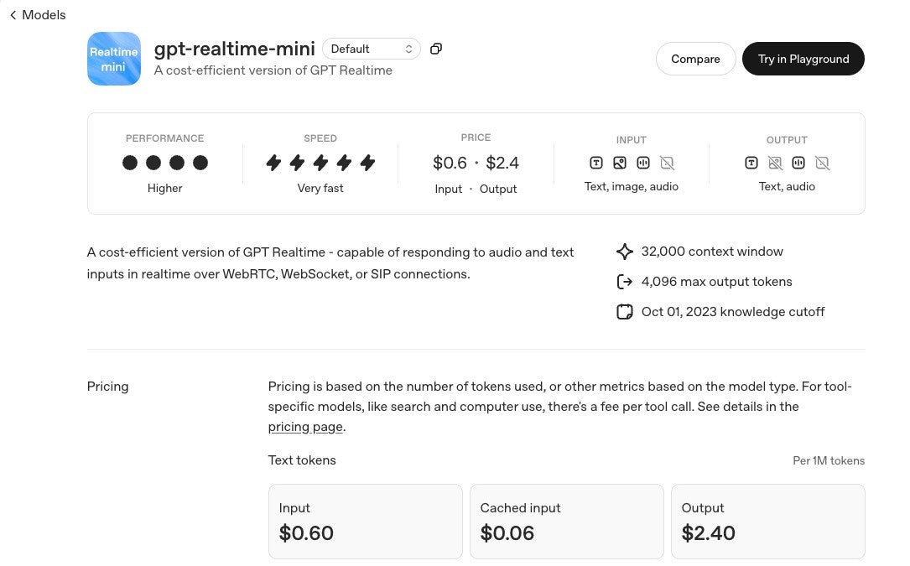Click the disabled image output icon

tap(775, 163)
